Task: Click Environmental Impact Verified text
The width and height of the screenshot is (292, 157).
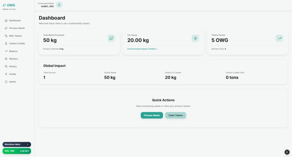Action: (142, 49)
